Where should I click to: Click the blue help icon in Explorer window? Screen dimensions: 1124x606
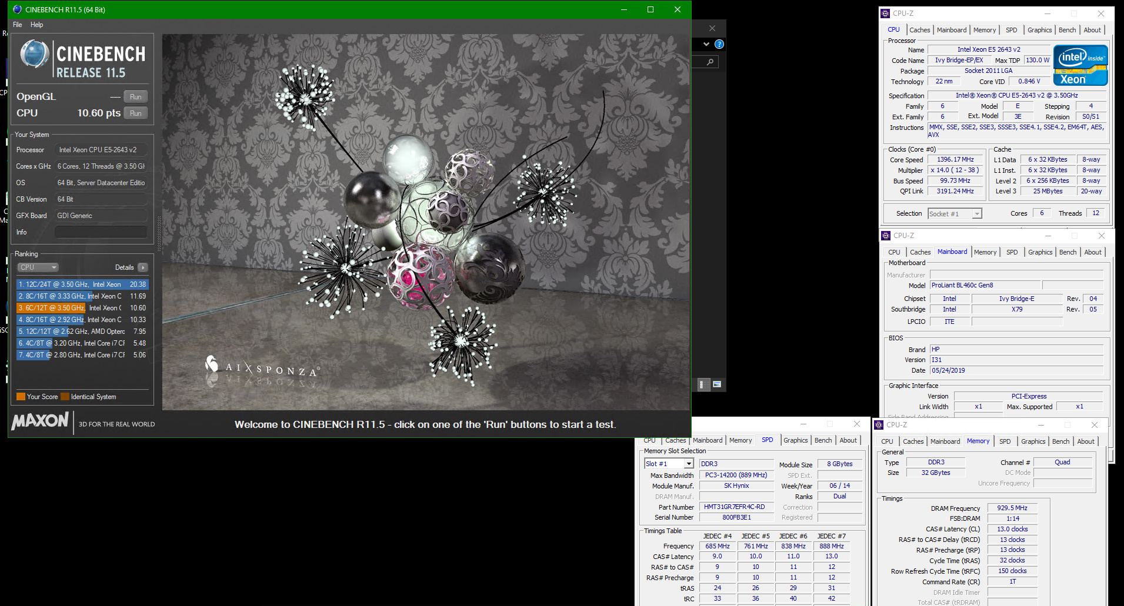[719, 44]
